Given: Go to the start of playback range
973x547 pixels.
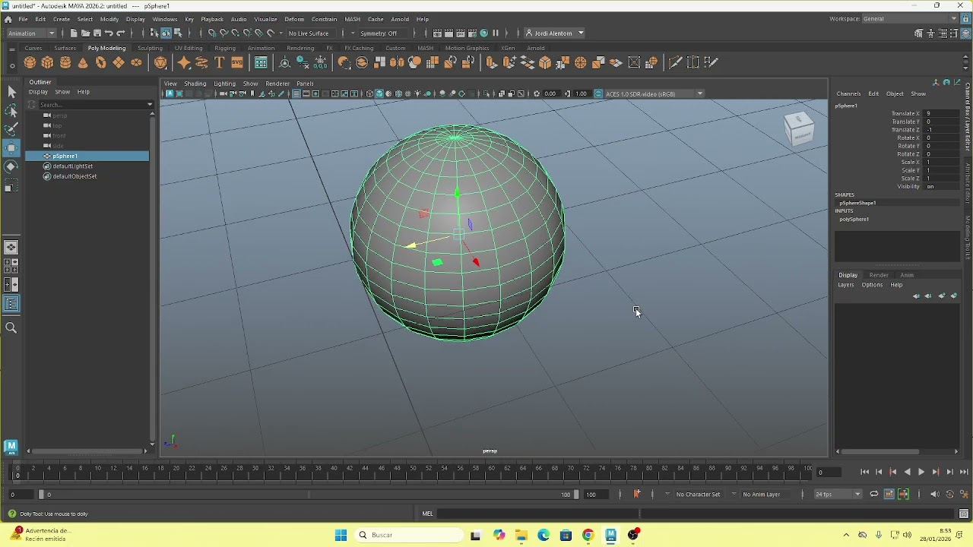Looking at the screenshot, I should [x=865, y=473].
